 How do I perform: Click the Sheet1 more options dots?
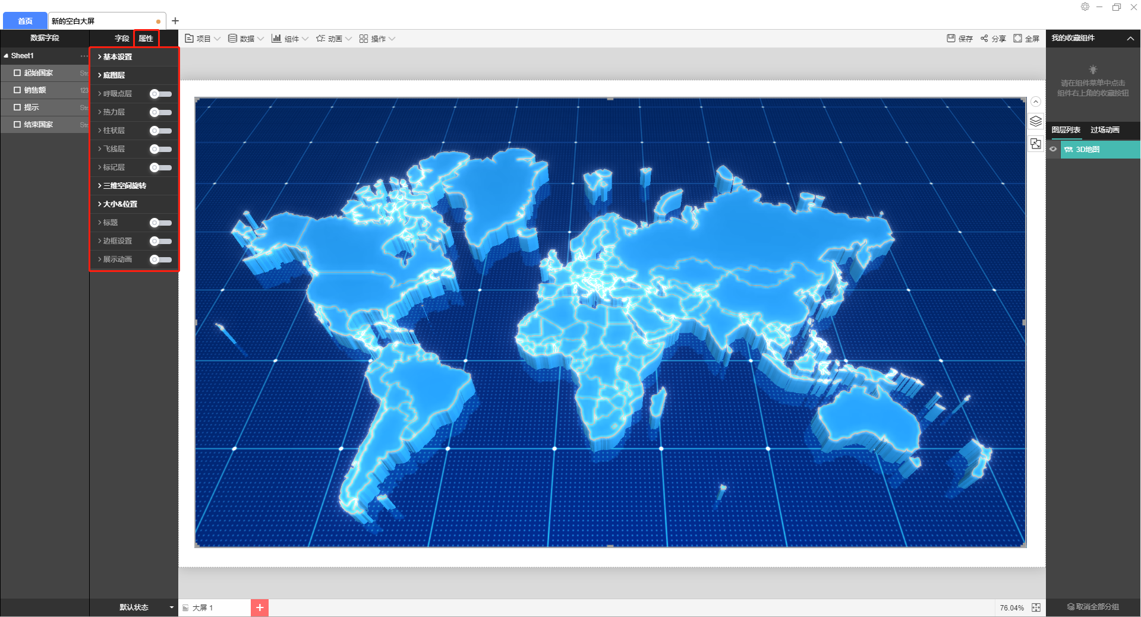click(x=84, y=56)
